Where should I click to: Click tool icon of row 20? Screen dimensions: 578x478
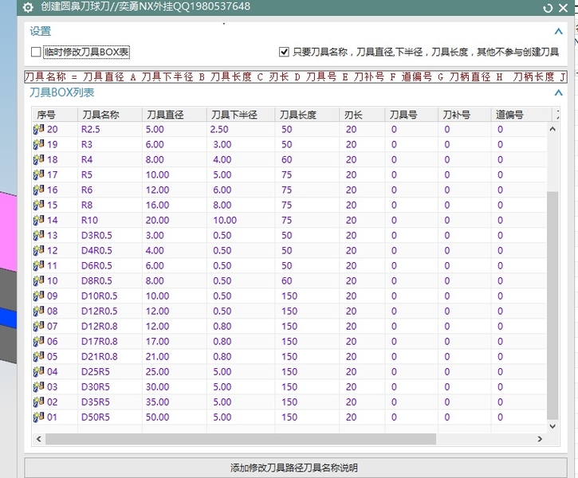click(x=39, y=129)
